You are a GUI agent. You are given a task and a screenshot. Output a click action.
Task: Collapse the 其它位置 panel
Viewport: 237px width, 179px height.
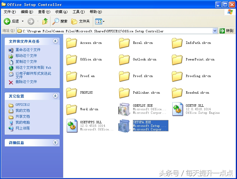(x=55, y=96)
